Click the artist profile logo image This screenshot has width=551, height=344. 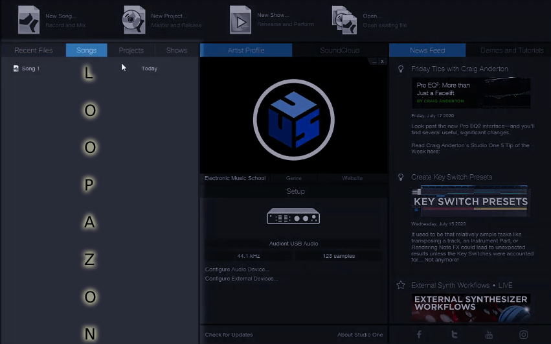coord(294,120)
